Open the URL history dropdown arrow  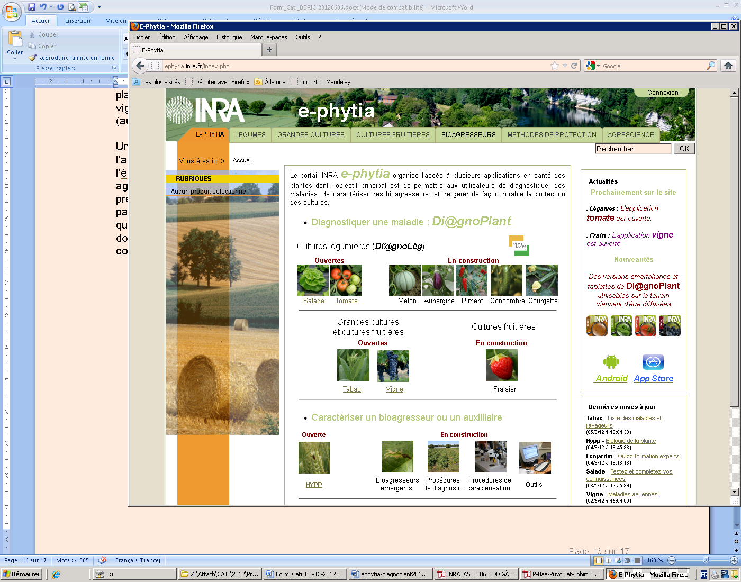coord(565,66)
